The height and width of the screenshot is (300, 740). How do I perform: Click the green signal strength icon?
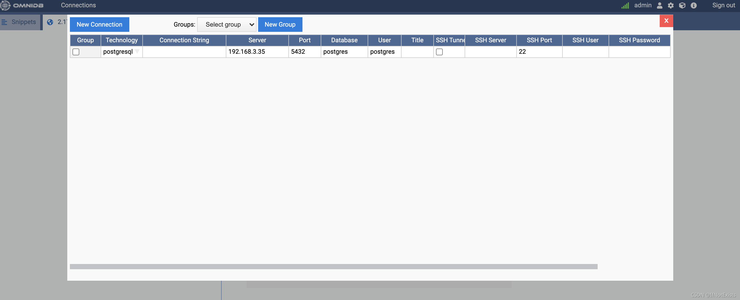(x=625, y=5)
